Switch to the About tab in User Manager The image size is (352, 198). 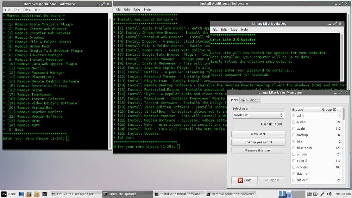[x=255, y=100]
